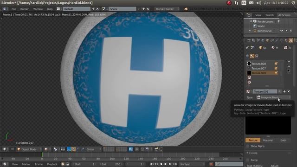Open the File menu
Screen dimensions: 297x167
pyautogui.click(x=13, y=9)
